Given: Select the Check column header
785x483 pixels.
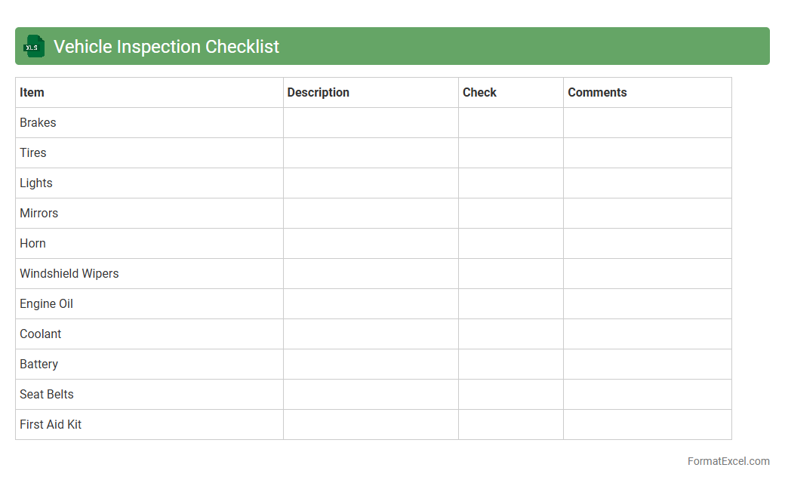Looking at the screenshot, I should click(479, 92).
